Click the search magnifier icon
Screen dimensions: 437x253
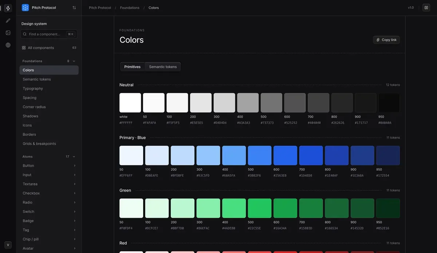point(25,34)
